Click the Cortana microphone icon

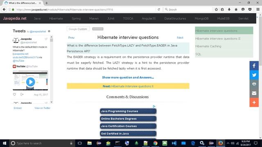pyautogui.click(x=71, y=143)
